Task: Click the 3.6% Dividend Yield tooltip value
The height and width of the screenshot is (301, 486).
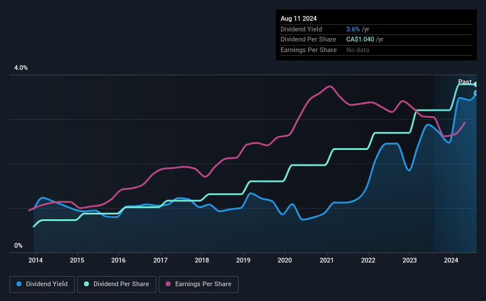Action: (353, 29)
